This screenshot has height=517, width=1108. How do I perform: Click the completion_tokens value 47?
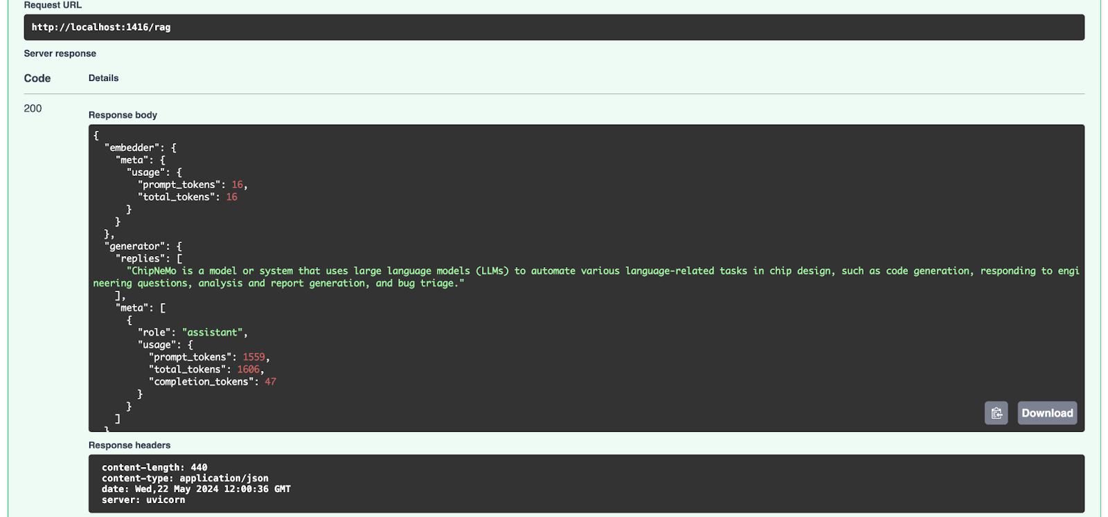(x=270, y=382)
